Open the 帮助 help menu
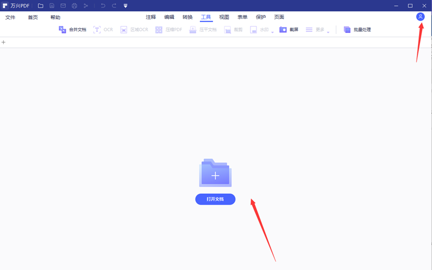 (x=55, y=17)
